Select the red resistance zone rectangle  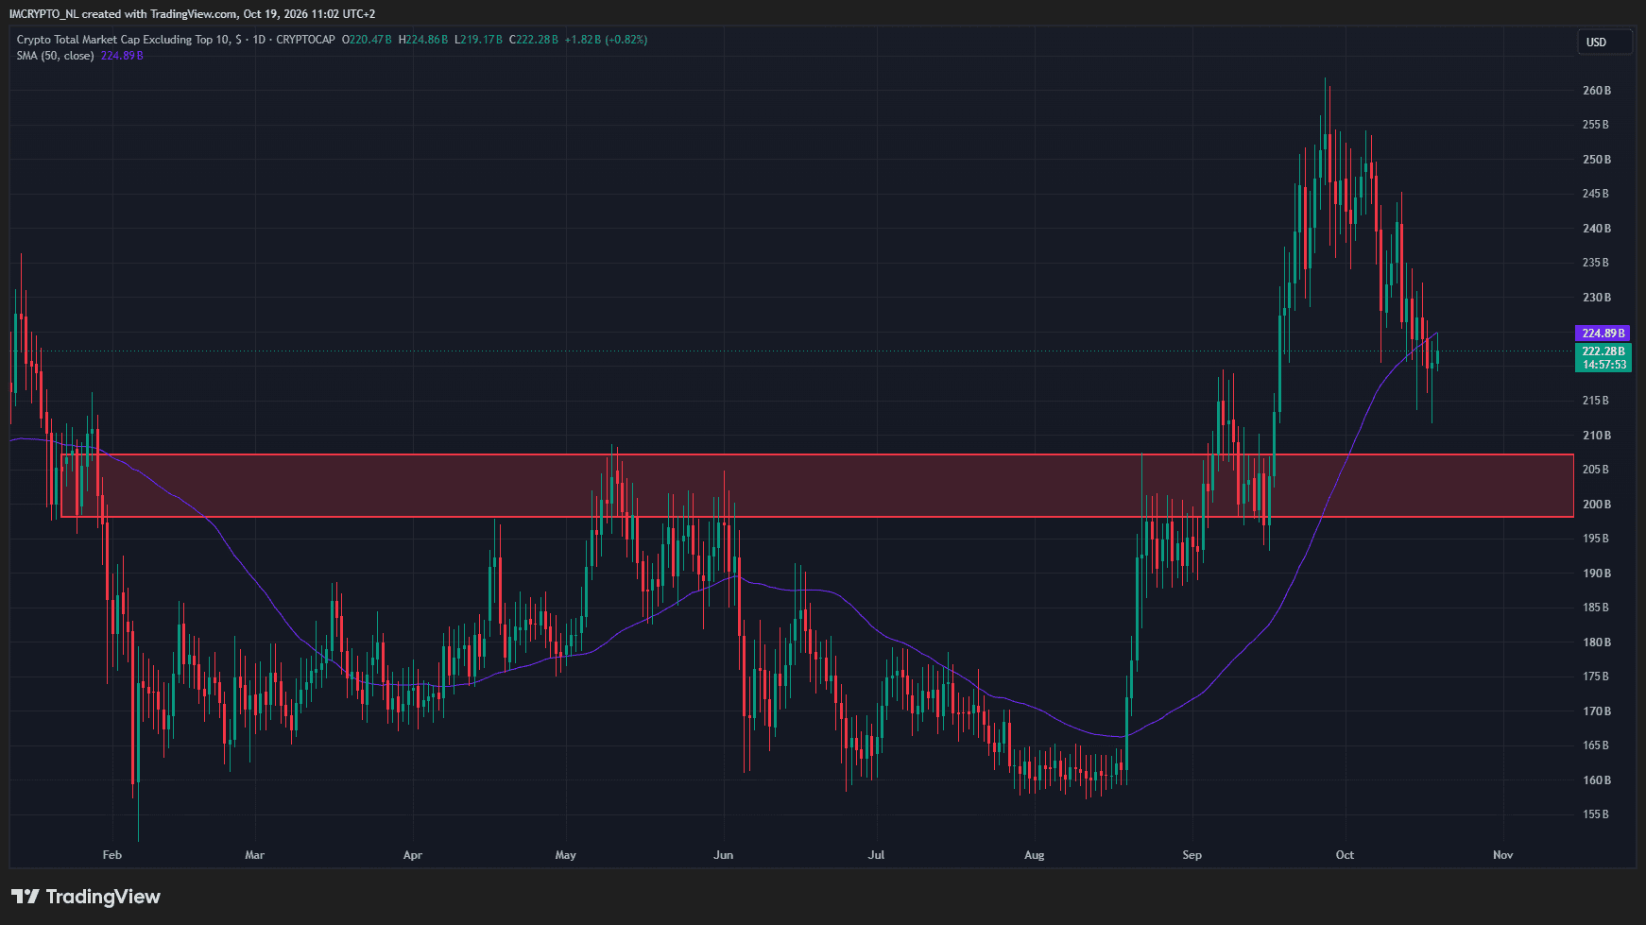(817, 486)
